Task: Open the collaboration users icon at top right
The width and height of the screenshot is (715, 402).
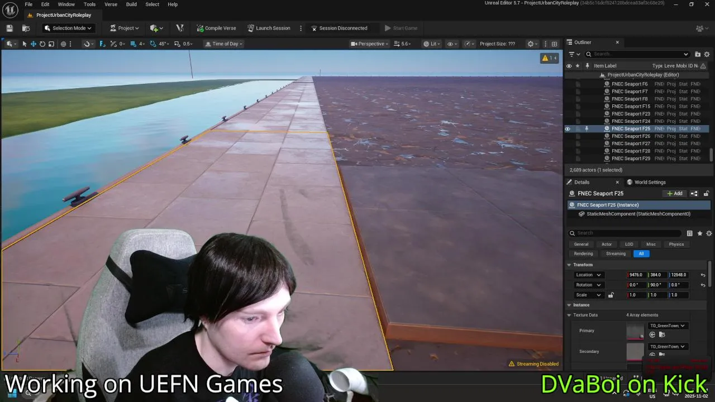Action: pos(700,28)
